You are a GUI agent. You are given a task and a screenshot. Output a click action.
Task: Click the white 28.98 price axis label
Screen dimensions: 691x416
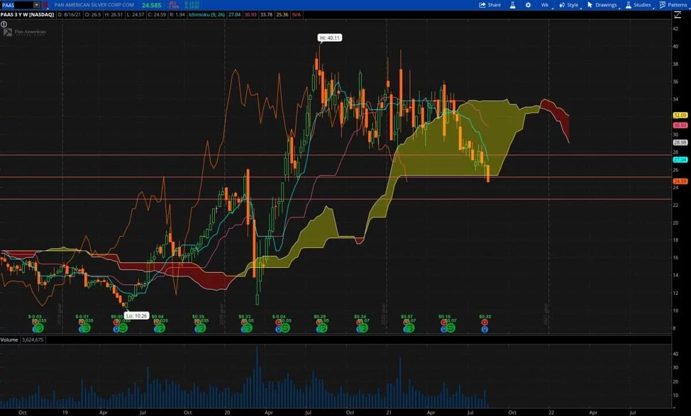click(681, 142)
